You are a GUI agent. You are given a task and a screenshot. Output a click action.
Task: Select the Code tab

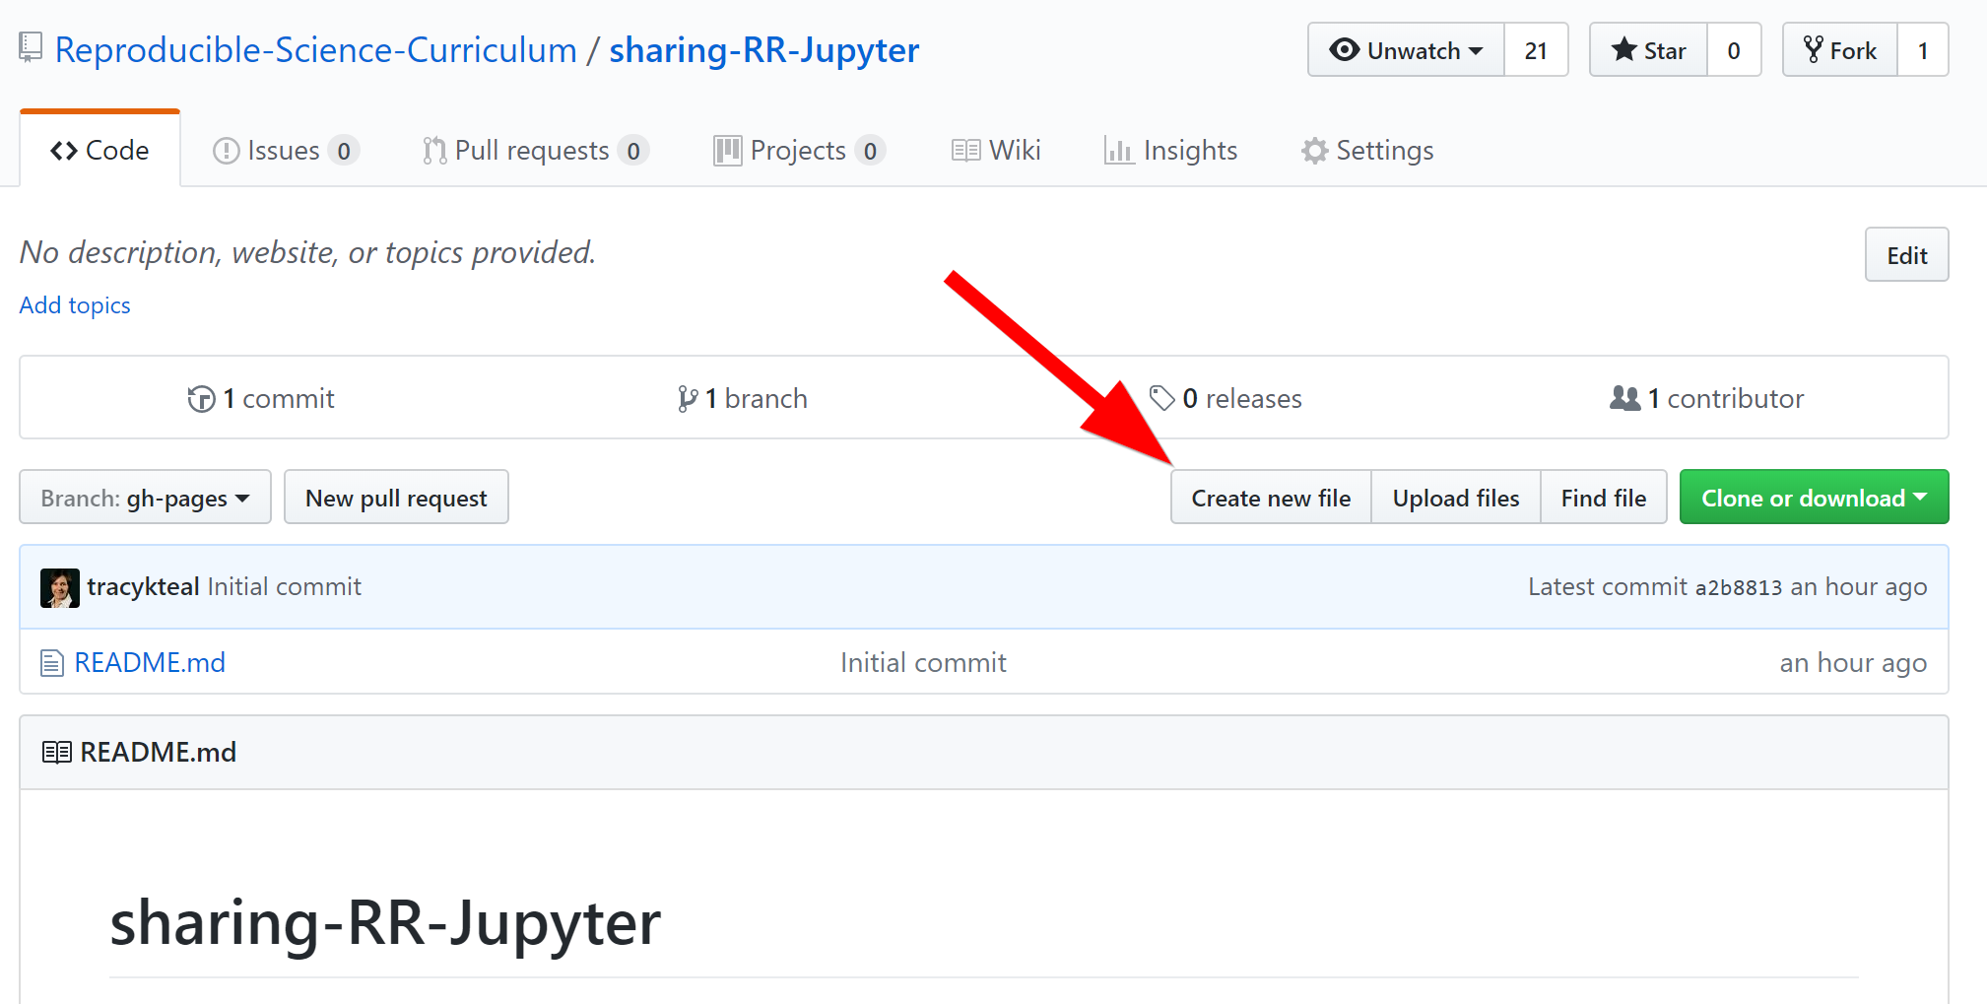coord(99,150)
